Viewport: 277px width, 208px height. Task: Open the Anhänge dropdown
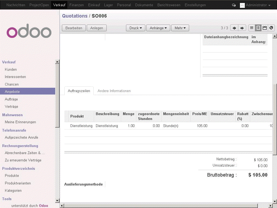click(x=158, y=28)
